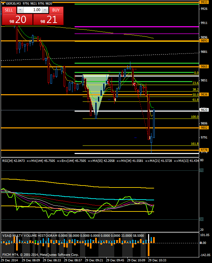Select the 9865 orange price level tag

coord(204,67)
